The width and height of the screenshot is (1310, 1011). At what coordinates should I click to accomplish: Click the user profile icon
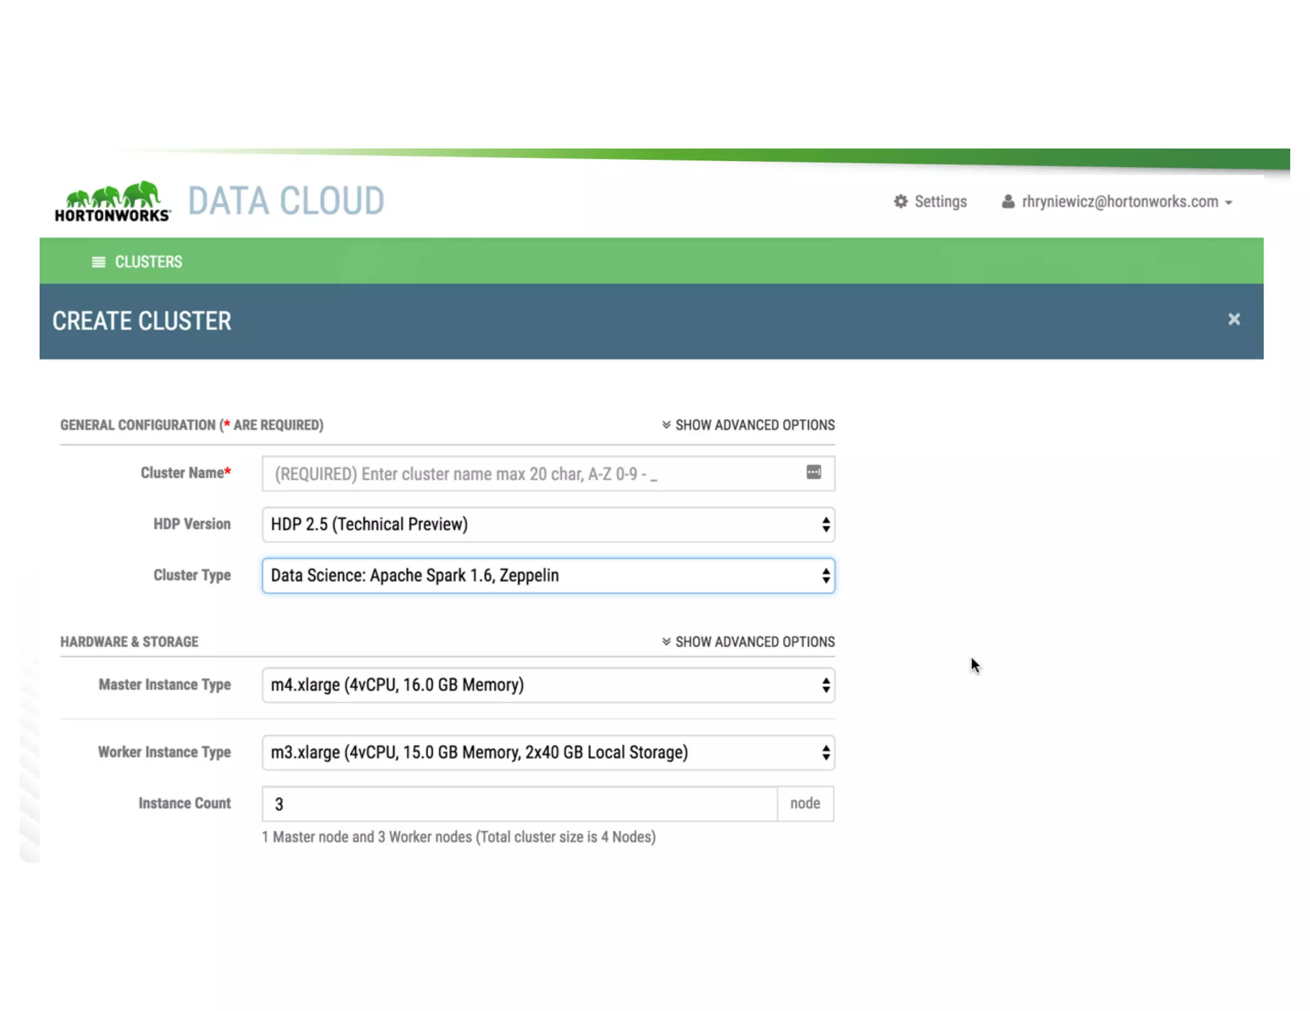(1008, 201)
